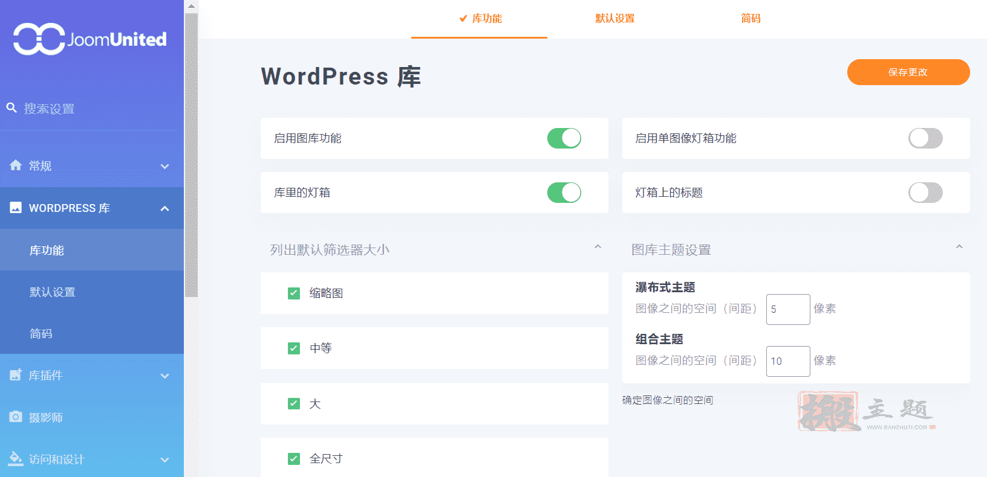The width and height of the screenshot is (987, 477).
Task: Click the image icon beside WORDPRESS 库
Action: [16, 208]
